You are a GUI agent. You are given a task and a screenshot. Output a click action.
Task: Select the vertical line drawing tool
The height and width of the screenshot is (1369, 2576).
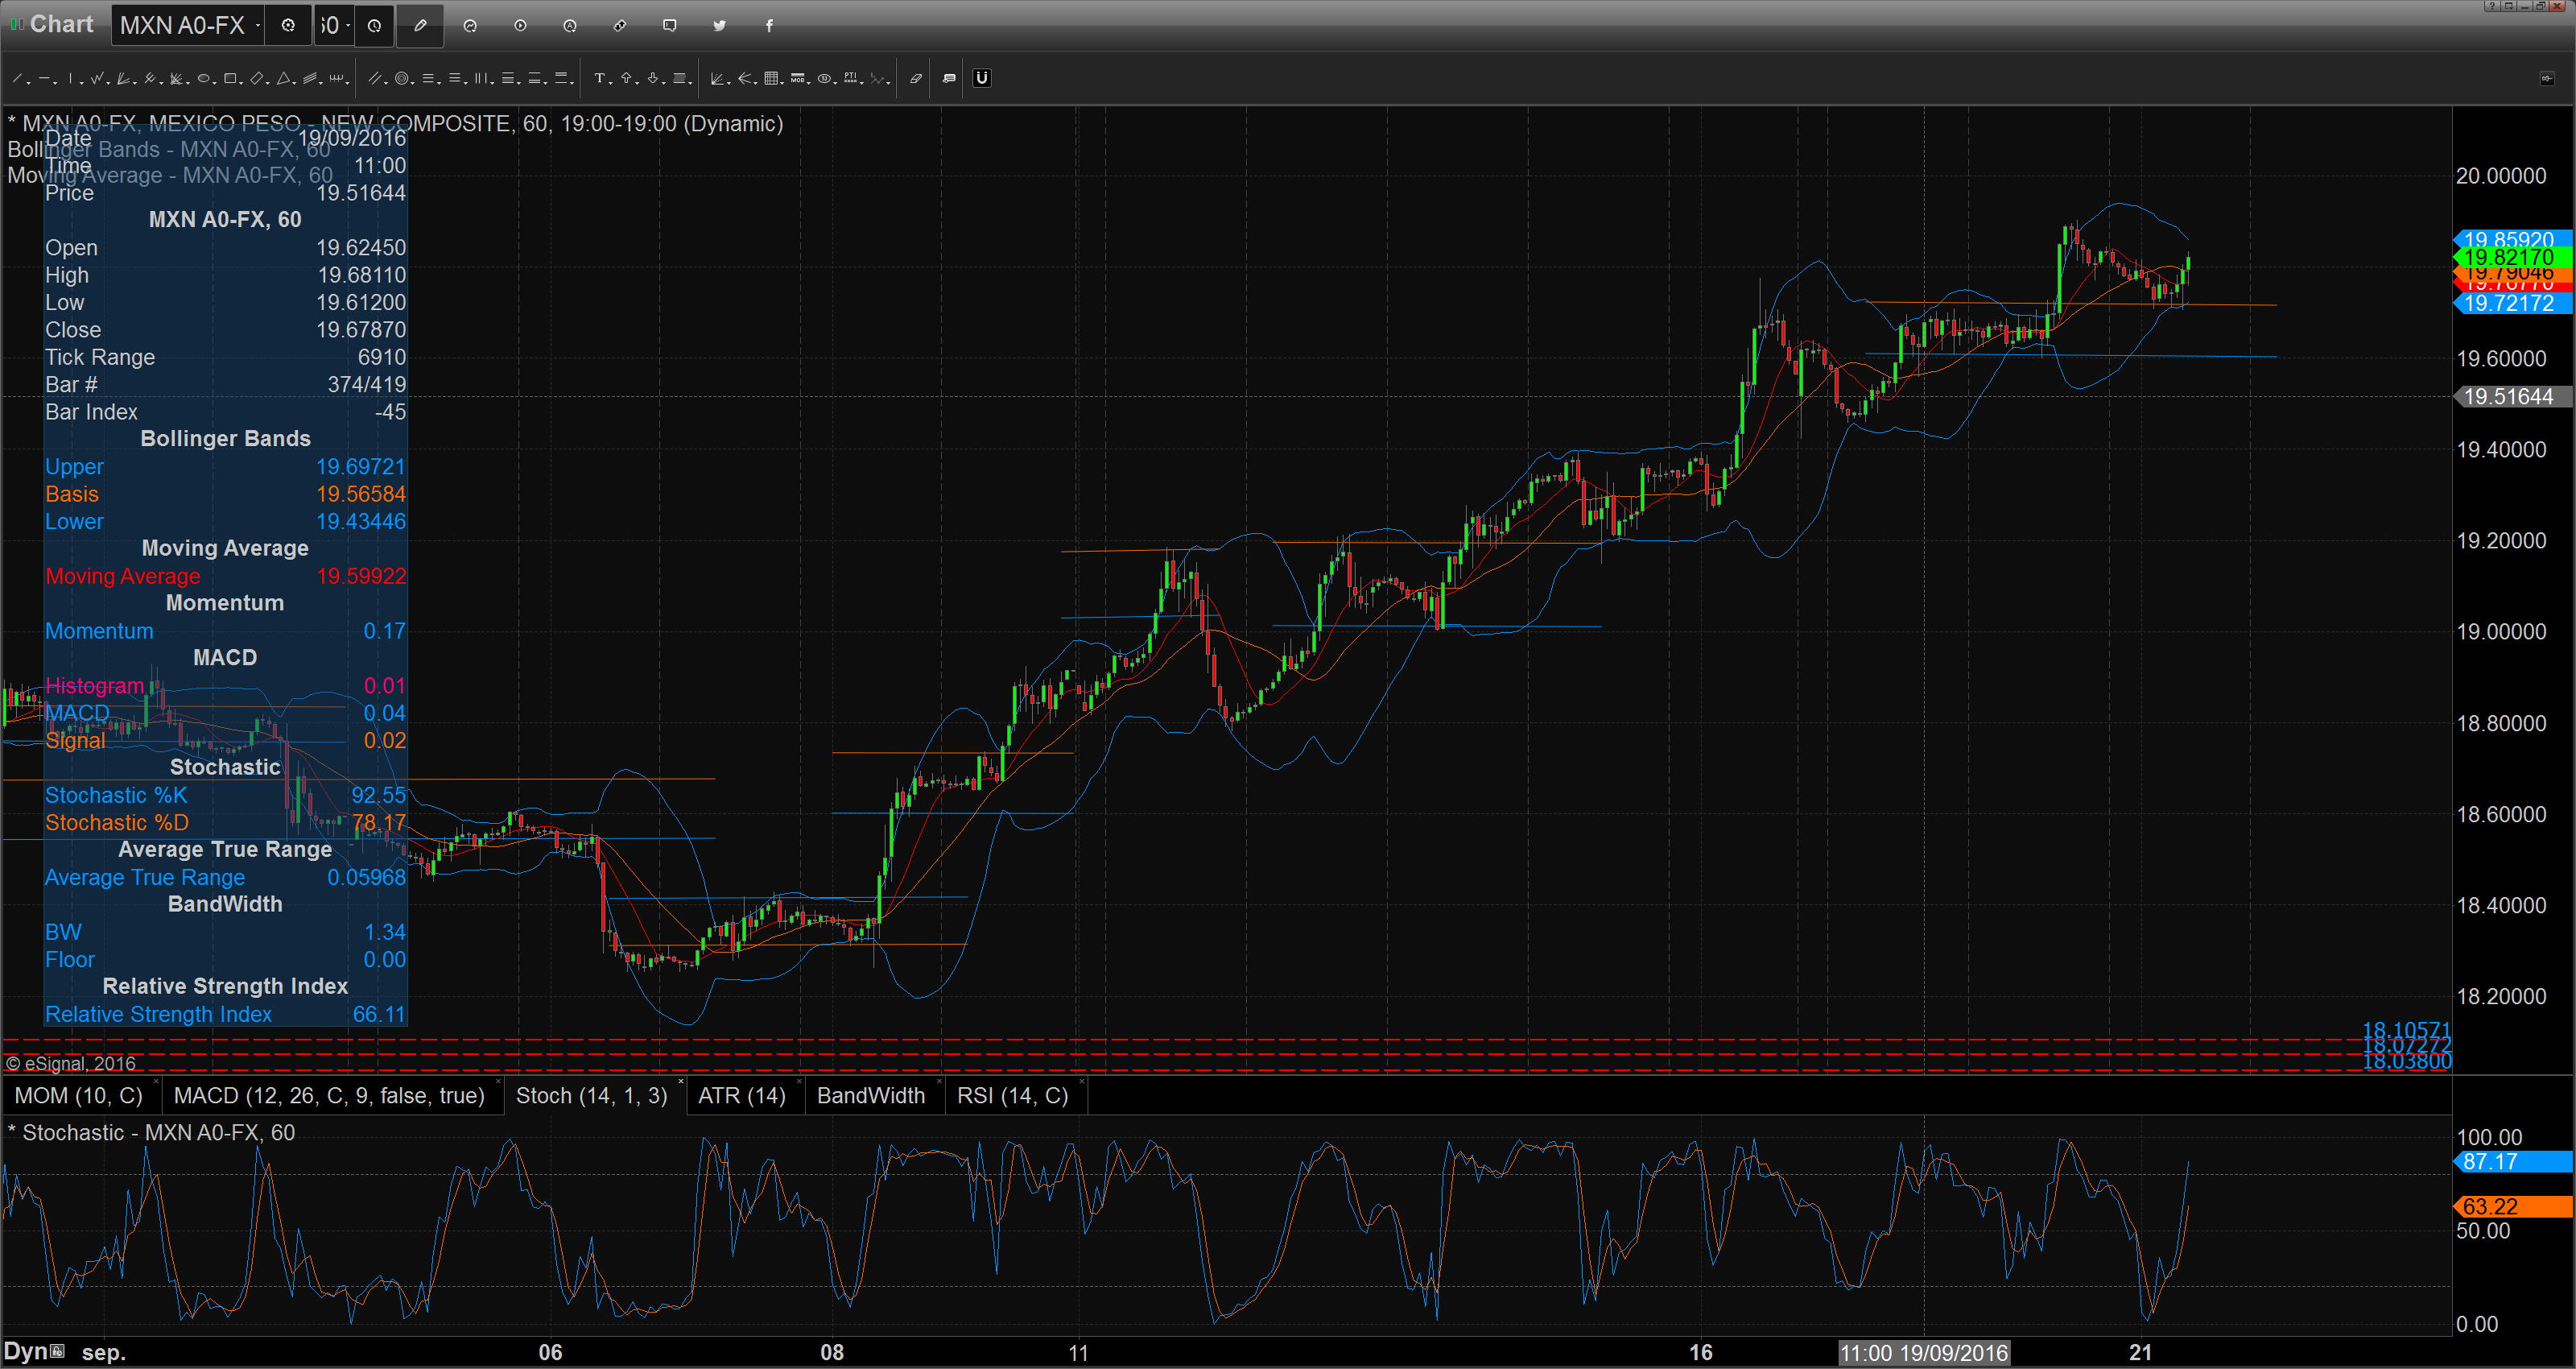tap(70, 78)
